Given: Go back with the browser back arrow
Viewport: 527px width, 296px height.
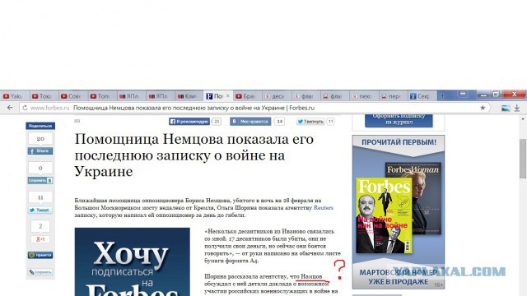Looking at the screenshot, I should tap(10, 108).
